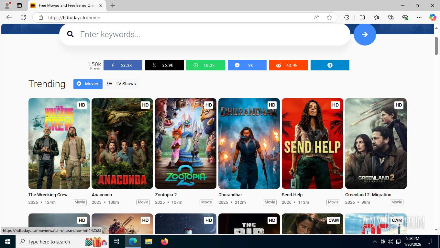The width and height of the screenshot is (440, 248).
Task: Open File Explorer from the taskbar
Action: pyautogui.click(x=148, y=242)
